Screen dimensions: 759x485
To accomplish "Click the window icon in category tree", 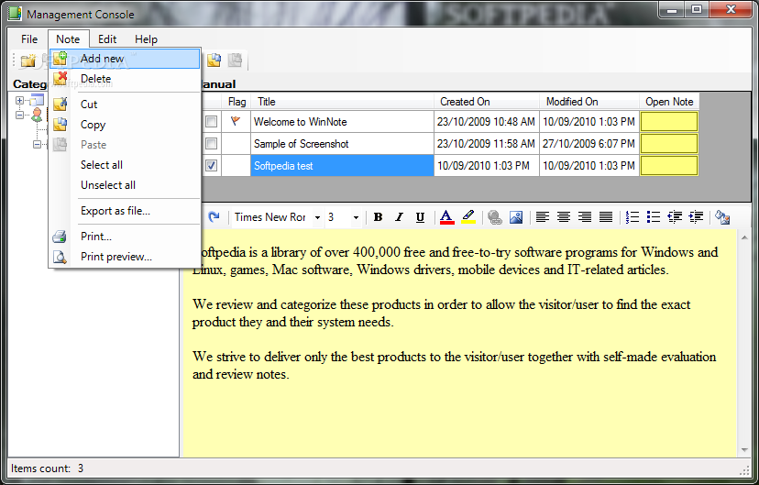I will 37,100.
